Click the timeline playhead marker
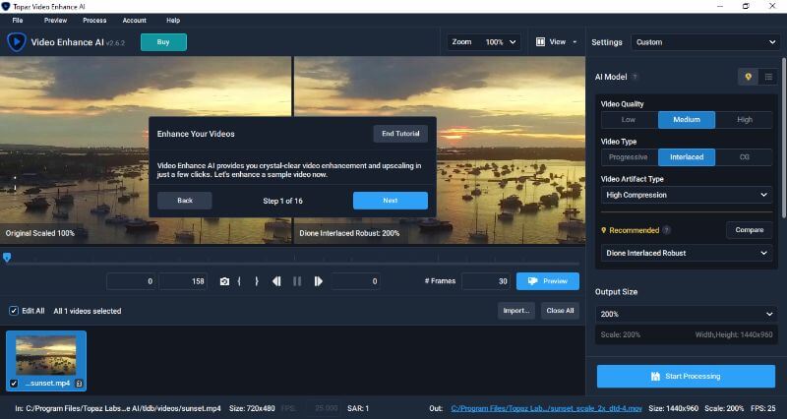Image resolution: width=787 pixels, height=419 pixels. 7,258
